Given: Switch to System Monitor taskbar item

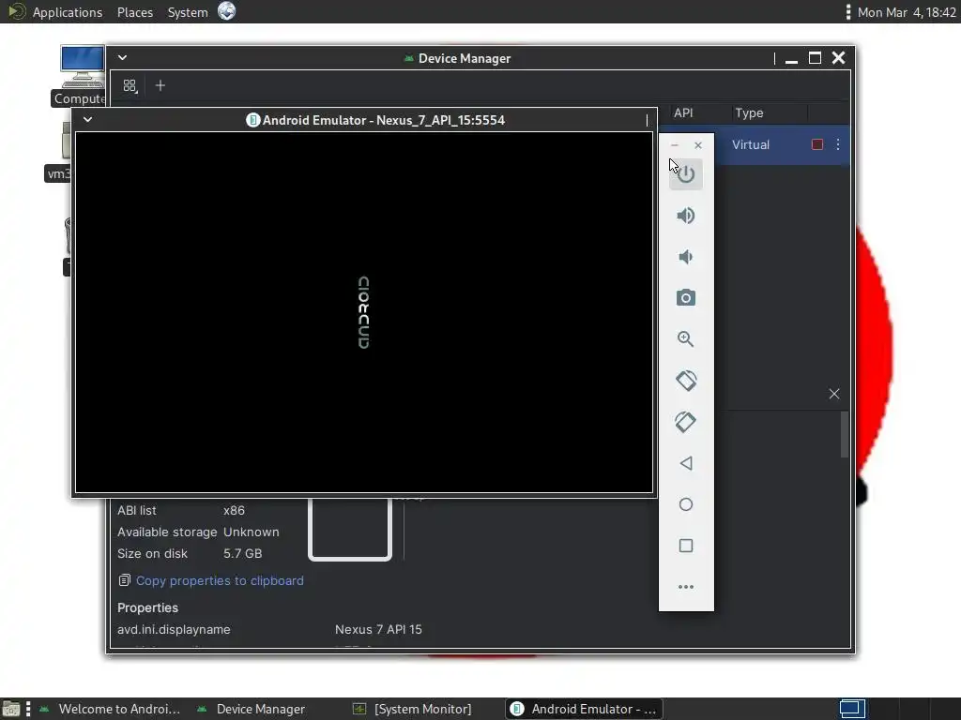Looking at the screenshot, I should [x=413, y=709].
